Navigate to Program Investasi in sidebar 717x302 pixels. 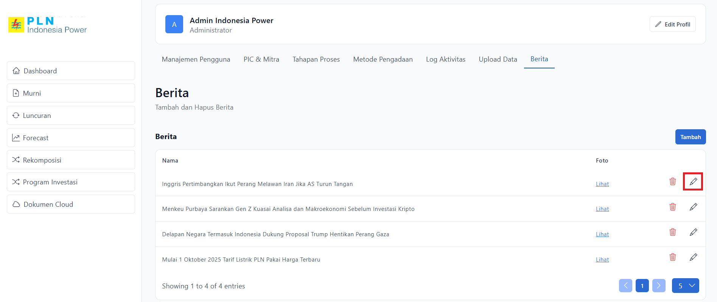71,182
